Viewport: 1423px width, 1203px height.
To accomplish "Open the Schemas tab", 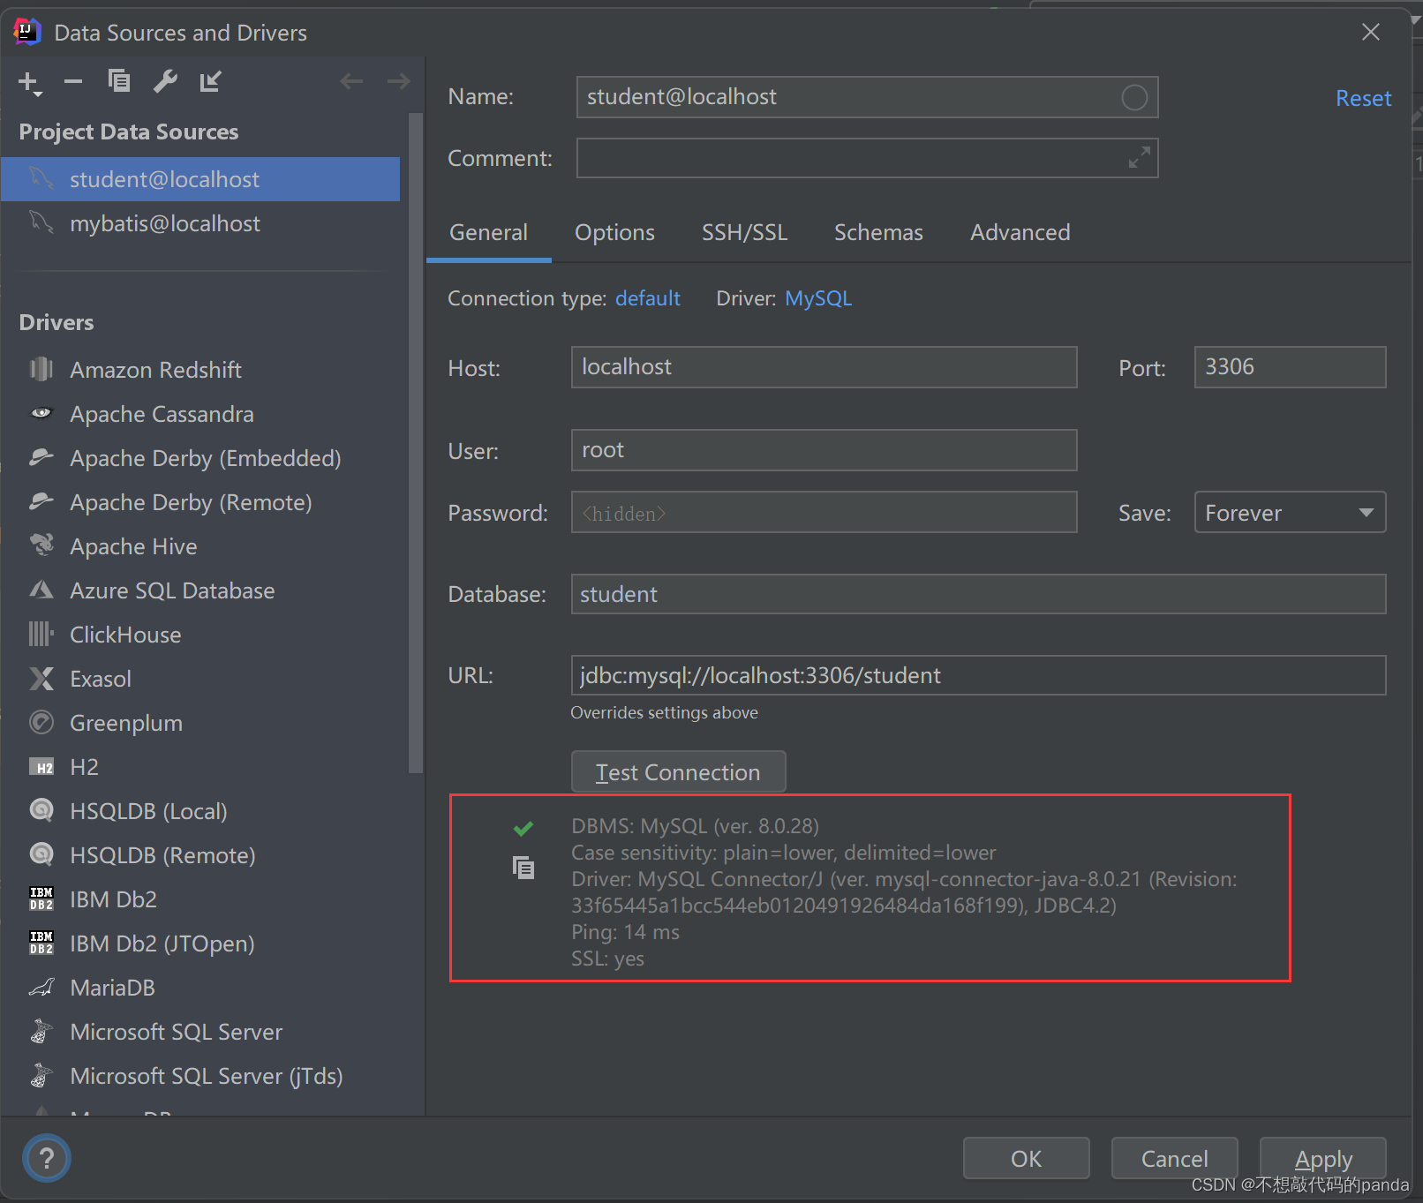I will tap(878, 232).
